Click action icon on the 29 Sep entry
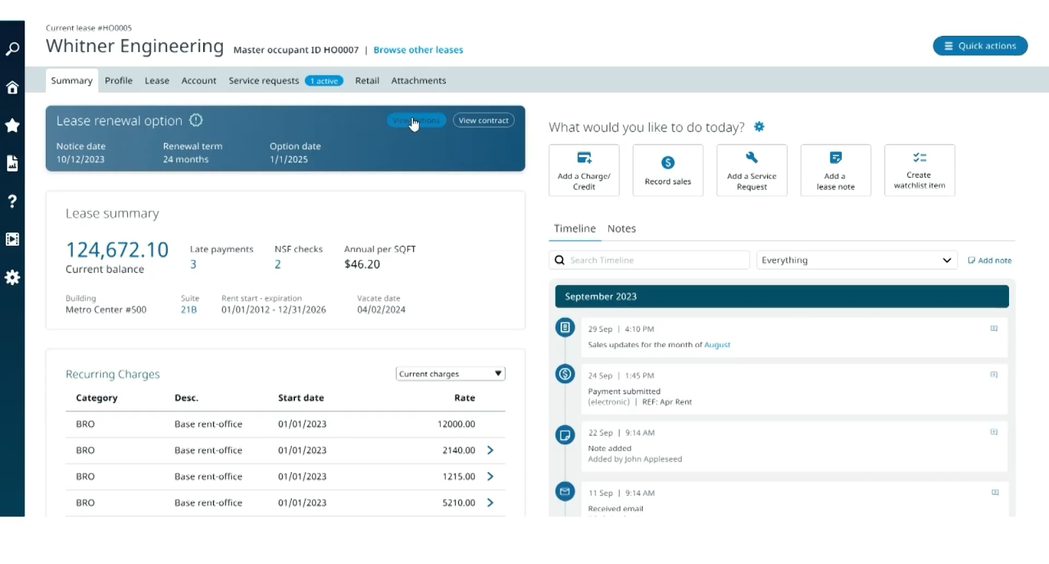1049x564 pixels. (994, 329)
